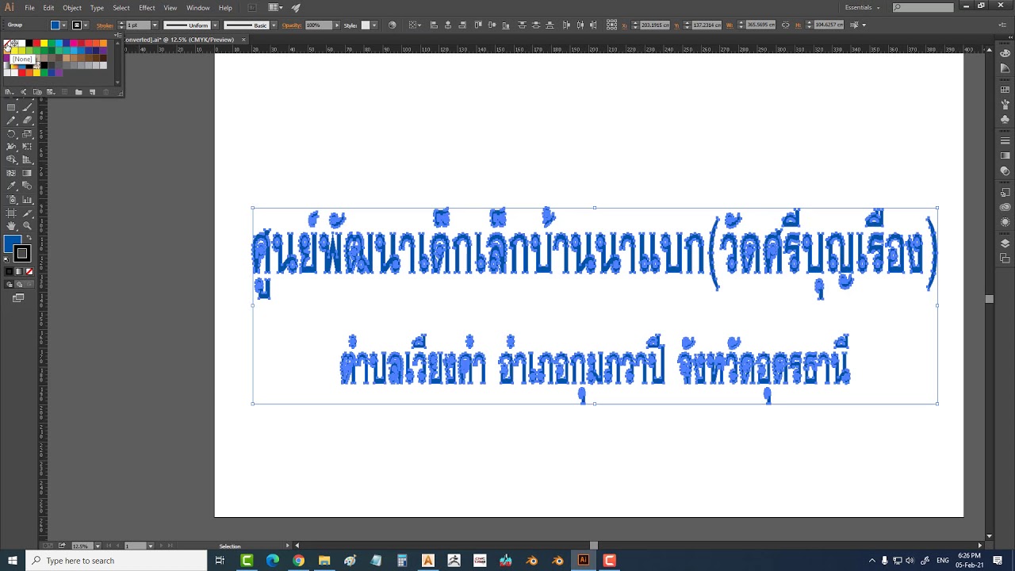Open the Layers panel icon
1015x571 pixels.
[x=1005, y=243]
